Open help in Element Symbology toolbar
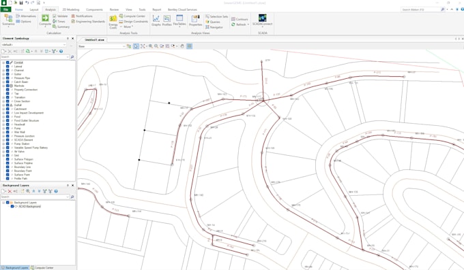The image size is (464, 270). (61, 51)
